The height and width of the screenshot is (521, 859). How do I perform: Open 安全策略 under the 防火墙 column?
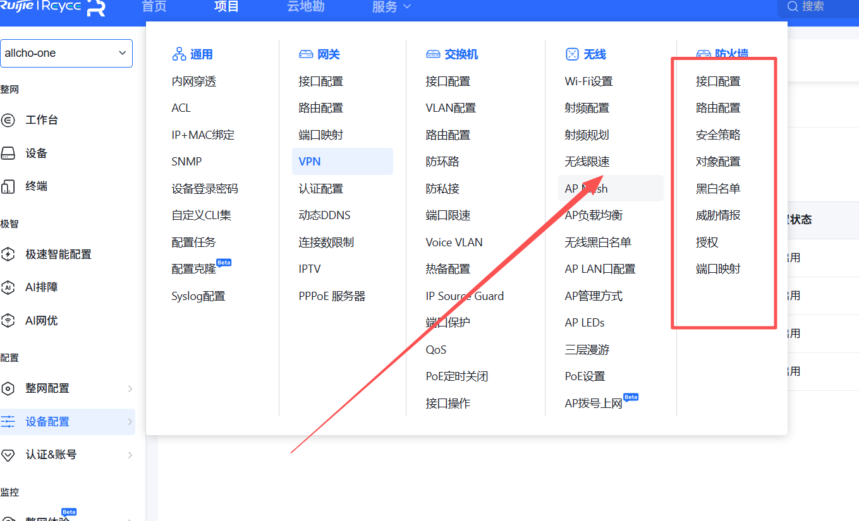[718, 135]
